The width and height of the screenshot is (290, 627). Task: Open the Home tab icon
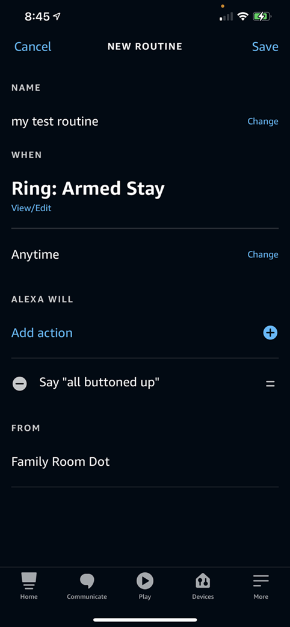(29, 581)
